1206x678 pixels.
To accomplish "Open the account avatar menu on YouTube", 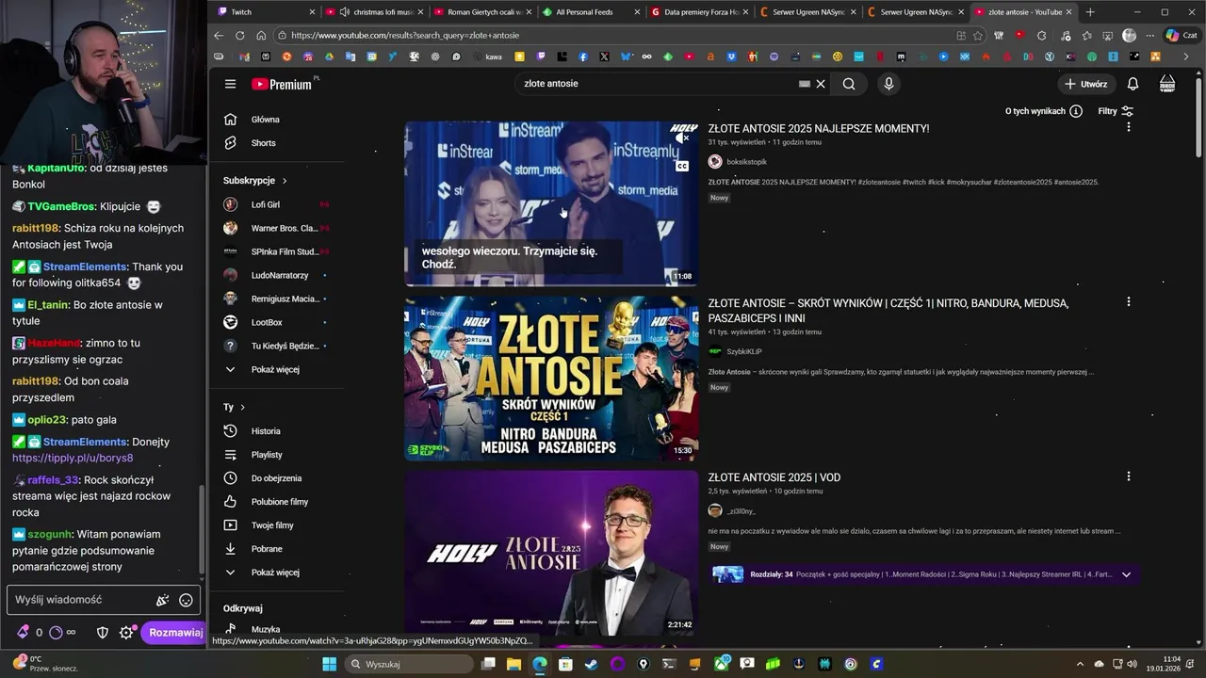I will click(1167, 84).
